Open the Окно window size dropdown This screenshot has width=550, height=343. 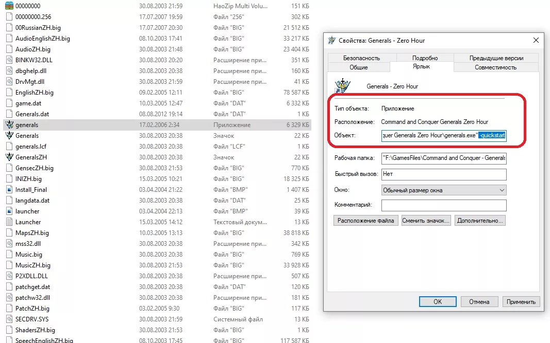(444, 190)
